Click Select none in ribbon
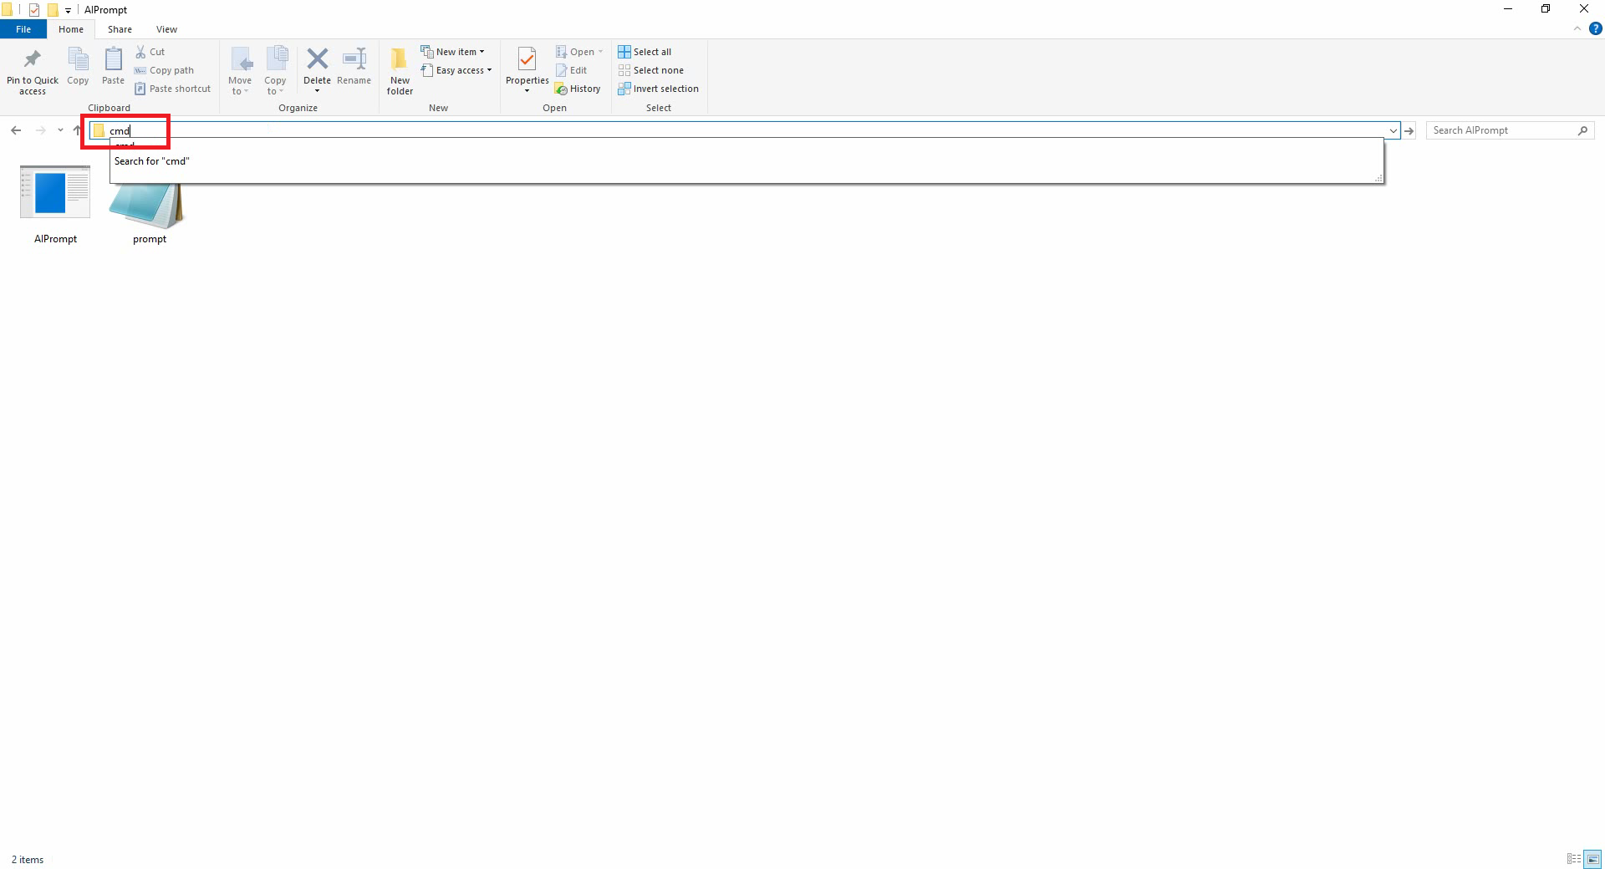Image resolution: width=1605 pixels, height=869 pixels. coord(650,70)
